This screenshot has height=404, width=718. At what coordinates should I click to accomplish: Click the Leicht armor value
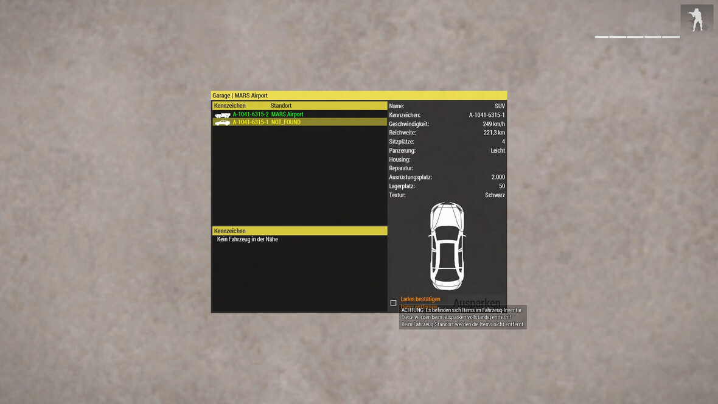498,150
